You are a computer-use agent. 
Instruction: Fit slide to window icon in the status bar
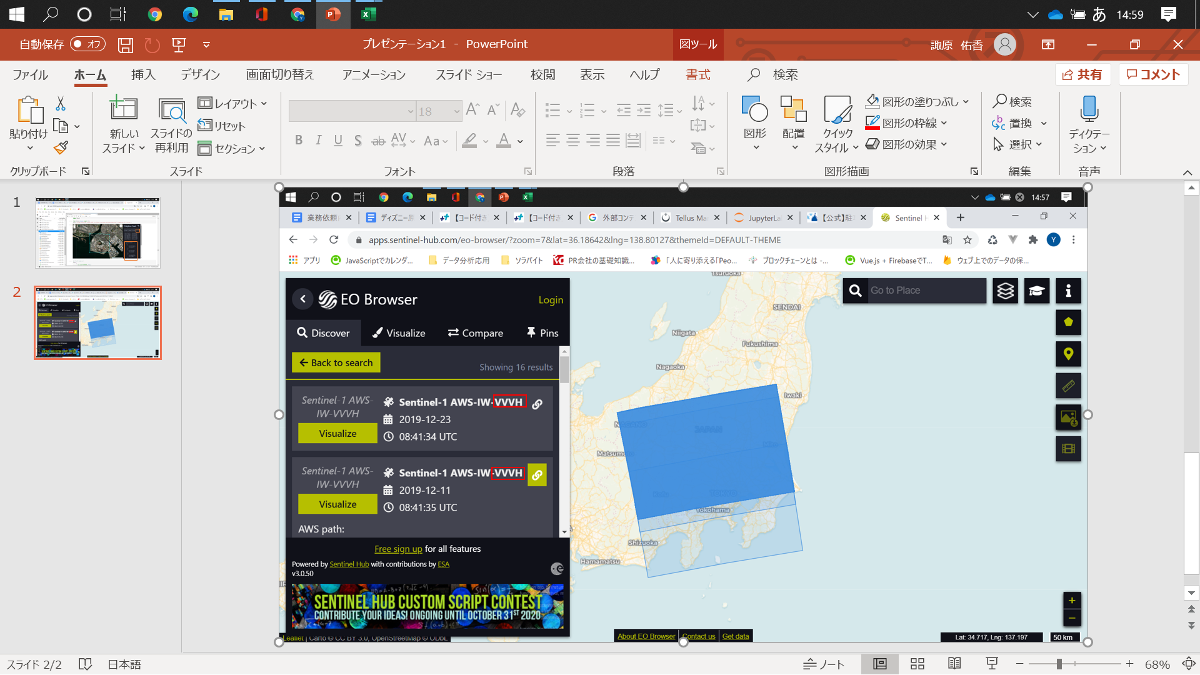[x=1189, y=664]
